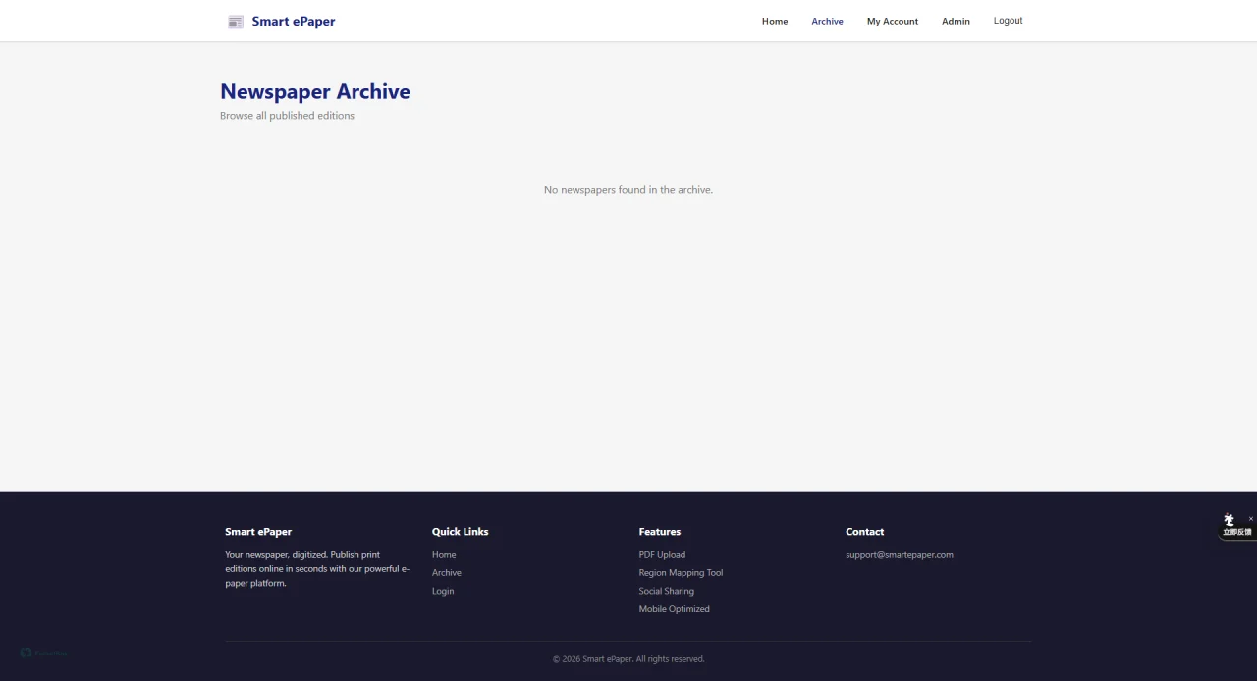This screenshot has width=1257, height=681.
Task: Click 'Social Sharing' in the Features list
Action: [x=666, y=592]
